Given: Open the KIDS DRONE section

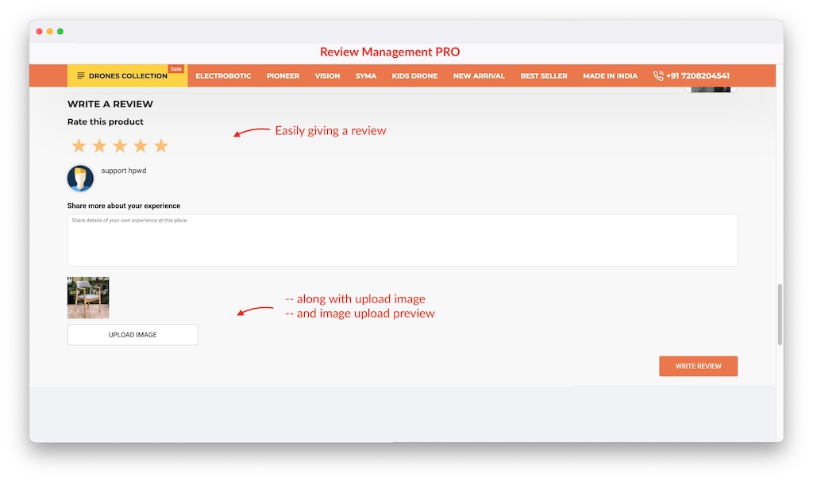Looking at the screenshot, I should pyautogui.click(x=414, y=75).
